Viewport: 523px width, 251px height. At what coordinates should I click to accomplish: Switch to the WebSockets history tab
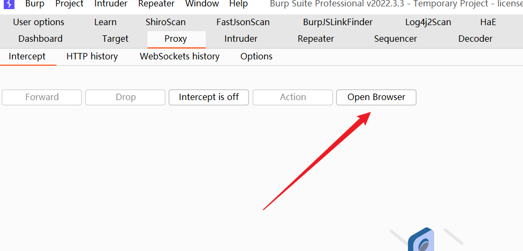179,56
